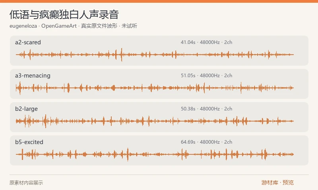Click the a2-scared track title
The height and width of the screenshot is (190, 318).
(x=28, y=42)
